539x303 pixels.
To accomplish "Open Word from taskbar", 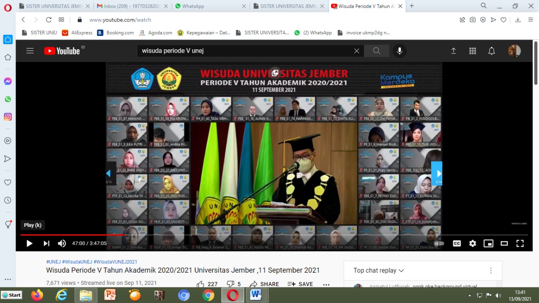I will 256,295.
